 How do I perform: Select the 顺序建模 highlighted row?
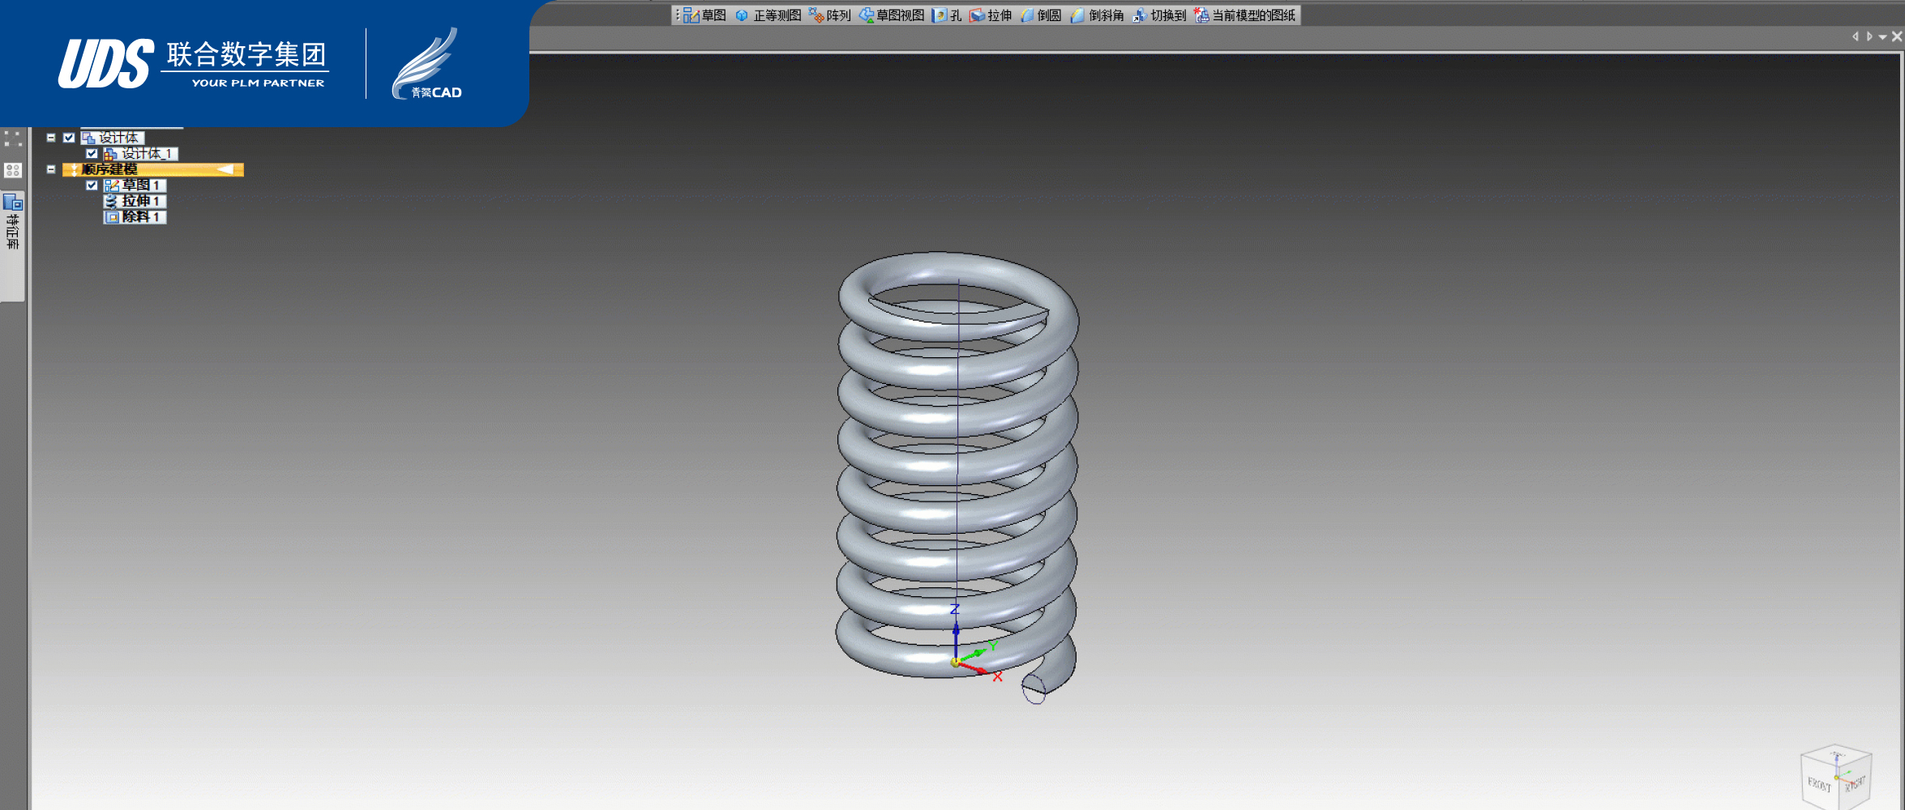point(153,169)
